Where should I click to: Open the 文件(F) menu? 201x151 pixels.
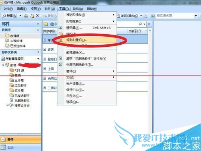pos(8,9)
